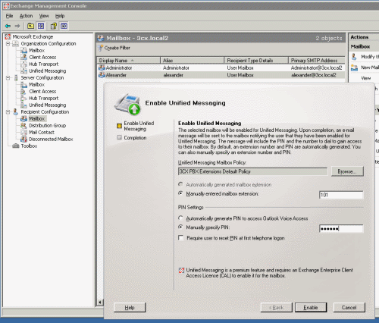Select Hub Transport under Organization Configuration

[43, 64]
